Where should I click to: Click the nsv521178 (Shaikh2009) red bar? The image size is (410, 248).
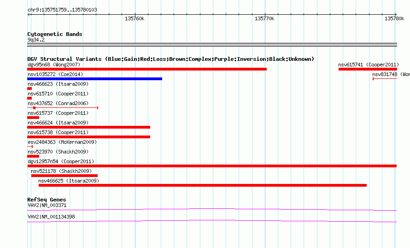tap(64, 176)
